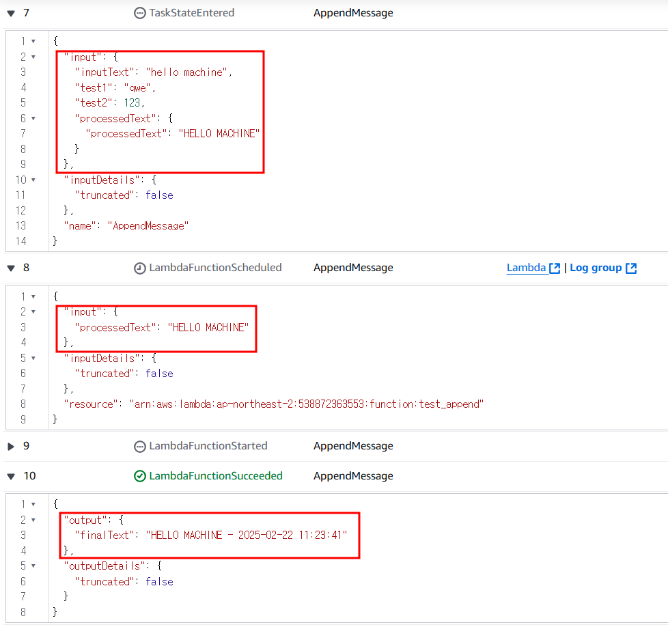Fold the "input" object in event 7 JSON
This screenshot has height=627, width=668.
point(33,57)
